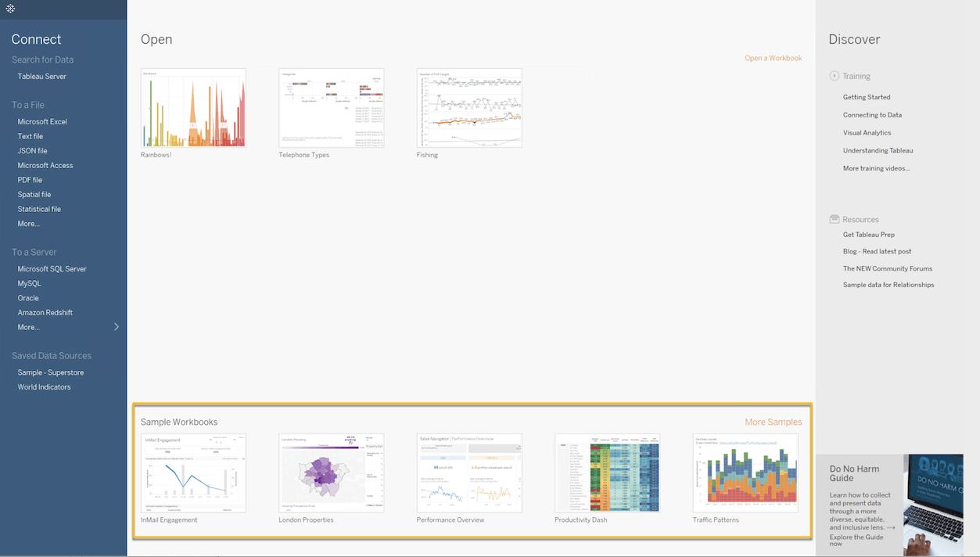Click More training videos... link

877,169
